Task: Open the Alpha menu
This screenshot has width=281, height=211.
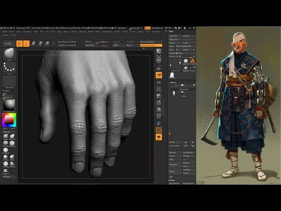Action: click(5, 32)
